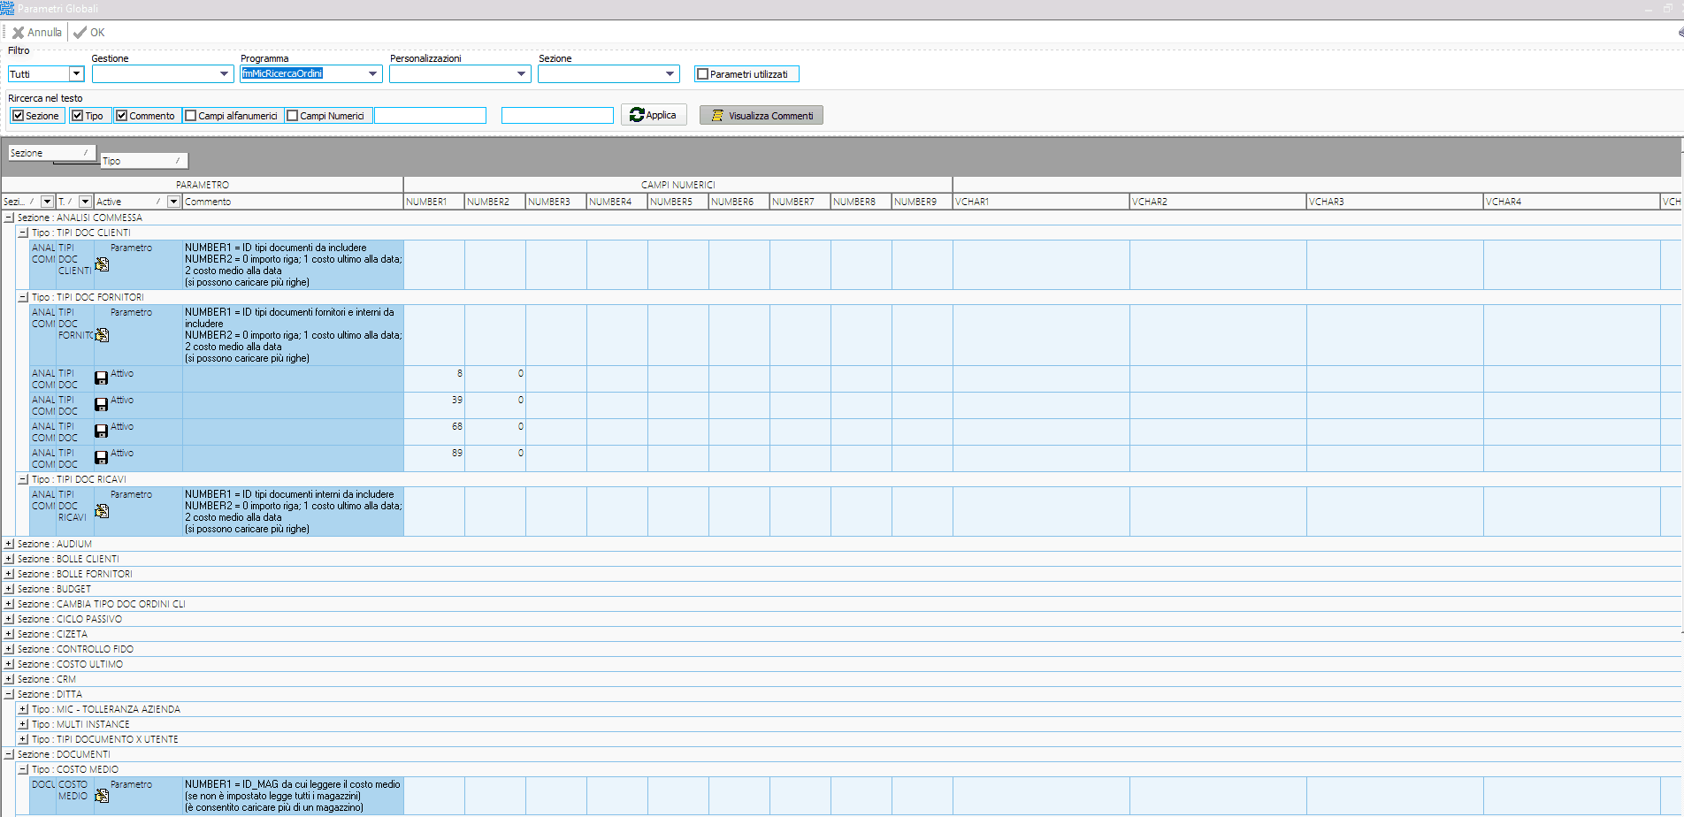
Task: Collapse Tipo COSTO MEDIO group
Action: pyautogui.click(x=23, y=769)
